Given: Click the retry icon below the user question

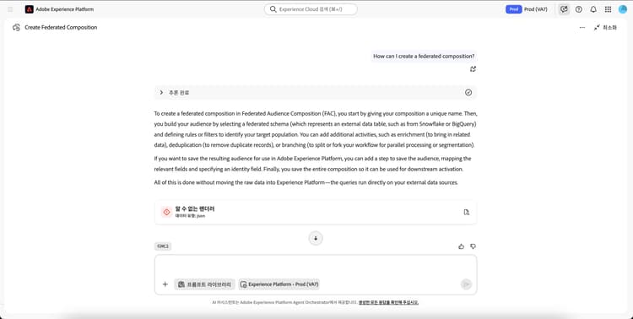Looking at the screenshot, I should pos(473,69).
